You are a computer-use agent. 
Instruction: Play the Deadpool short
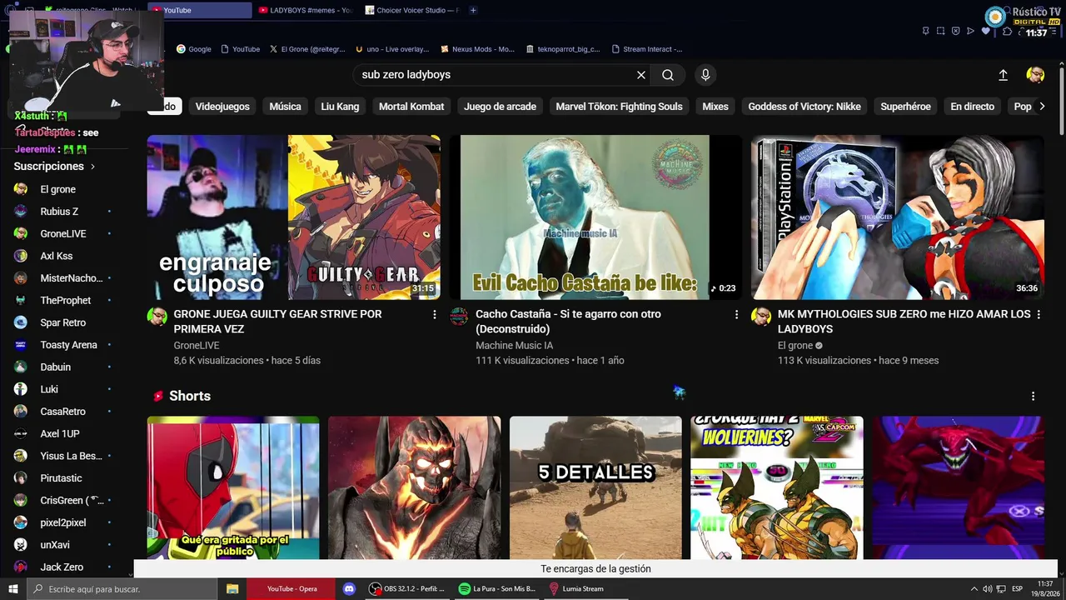pos(233,487)
